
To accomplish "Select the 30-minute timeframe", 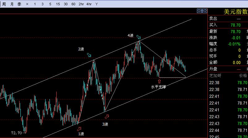I will click(66, 4).
